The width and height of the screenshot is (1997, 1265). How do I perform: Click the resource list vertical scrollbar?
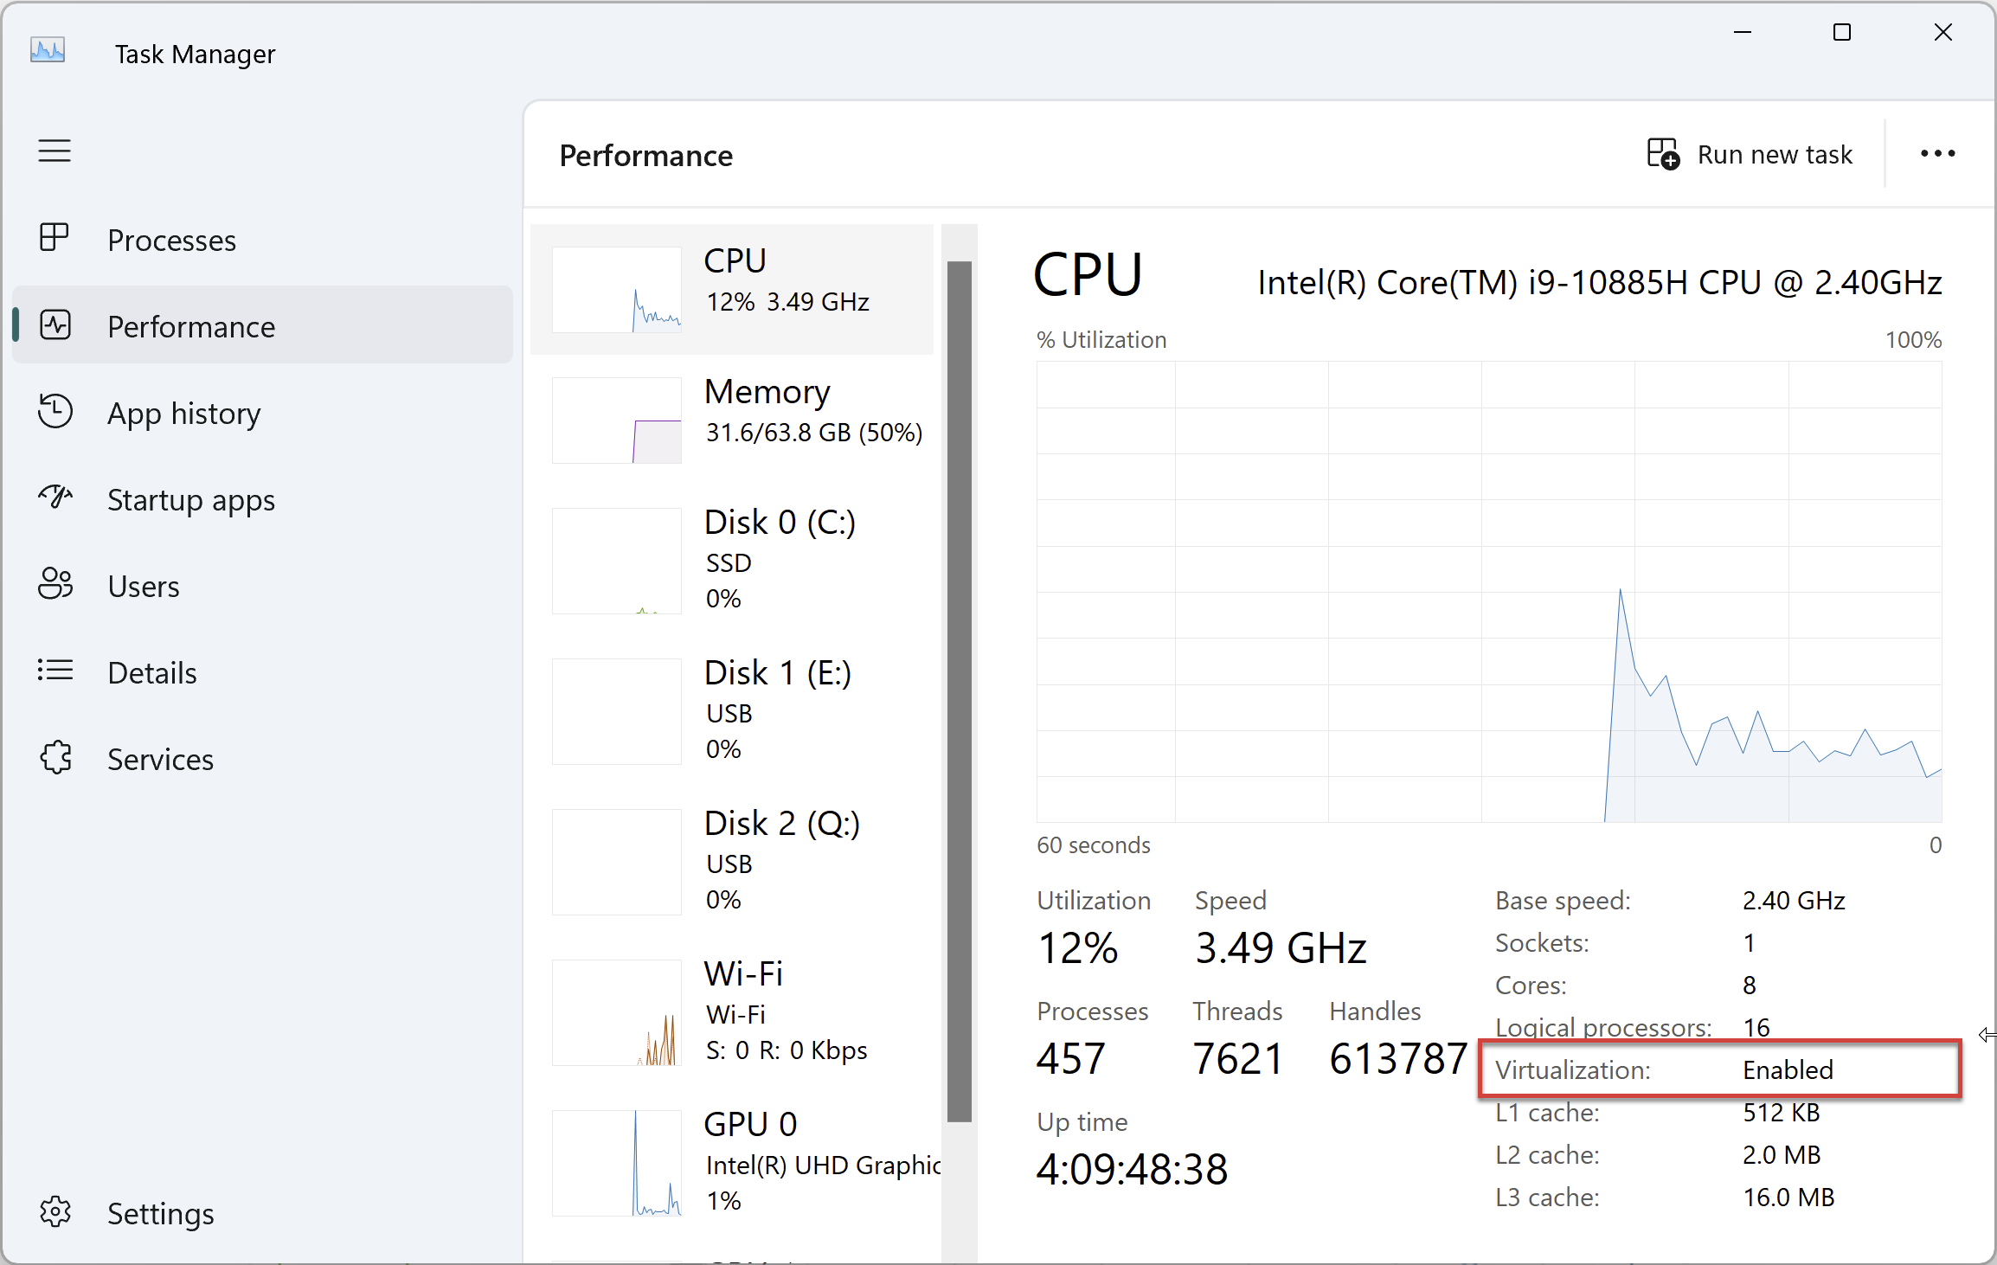click(x=959, y=690)
